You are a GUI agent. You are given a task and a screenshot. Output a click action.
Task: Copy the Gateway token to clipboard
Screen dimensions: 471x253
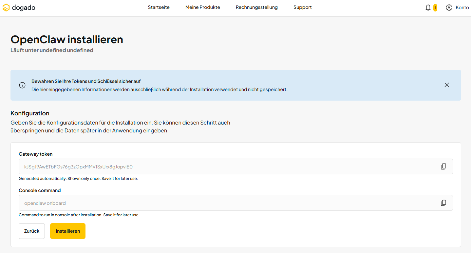click(443, 166)
